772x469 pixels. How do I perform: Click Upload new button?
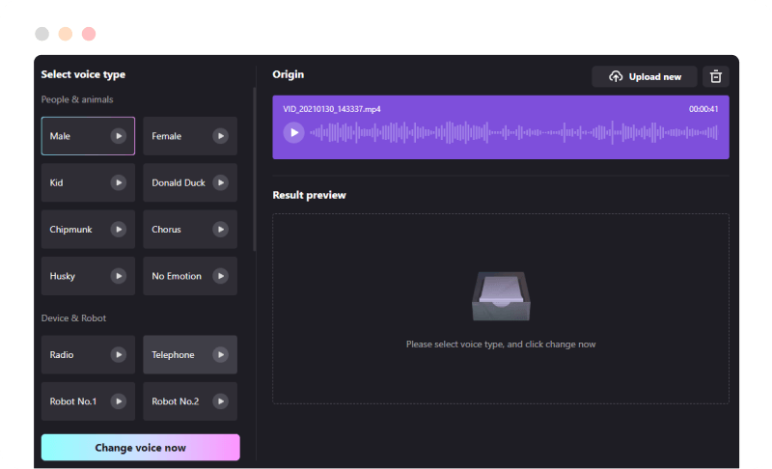tap(645, 77)
